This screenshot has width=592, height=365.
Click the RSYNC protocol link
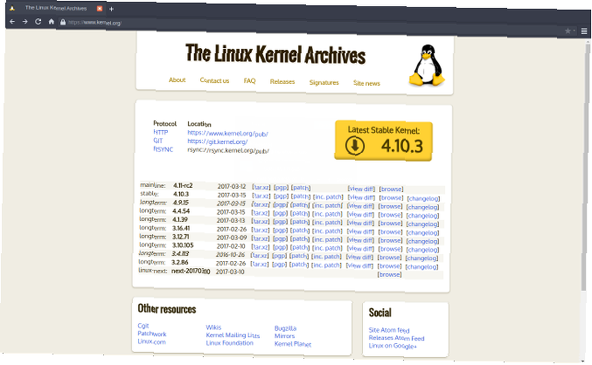click(x=163, y=149)
